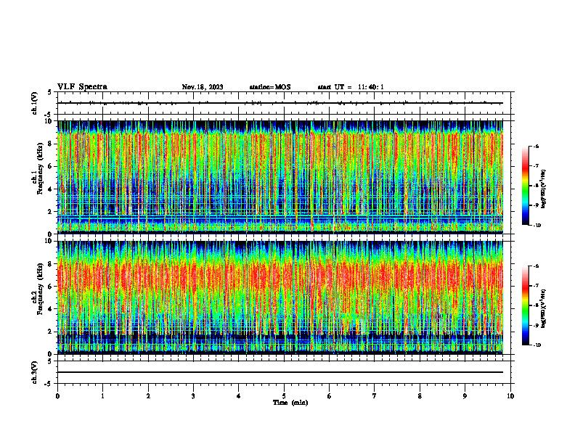
Task: Click the flat ch.3 voltage trace
Action: pyautogui.click(x=280, y=372)
